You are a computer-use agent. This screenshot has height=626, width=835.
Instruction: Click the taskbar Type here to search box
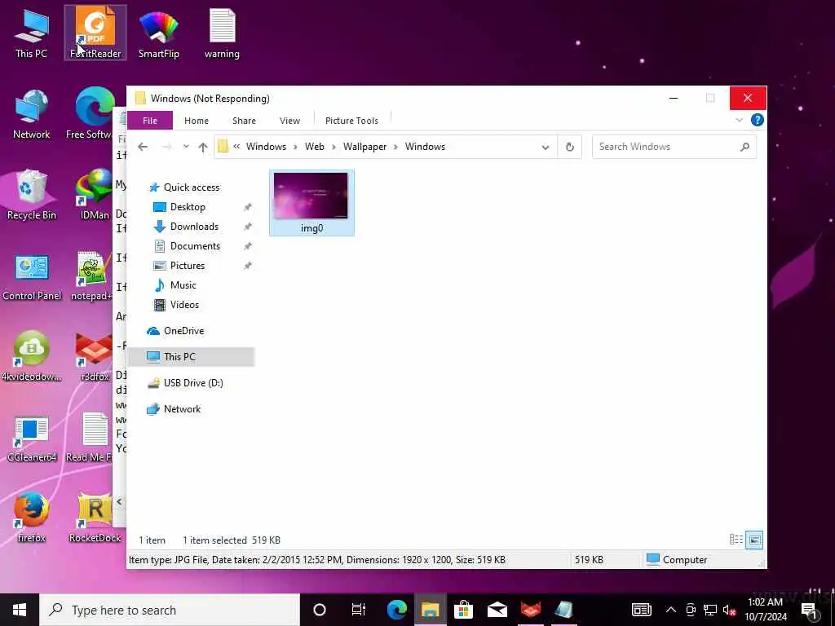[170, 610]
